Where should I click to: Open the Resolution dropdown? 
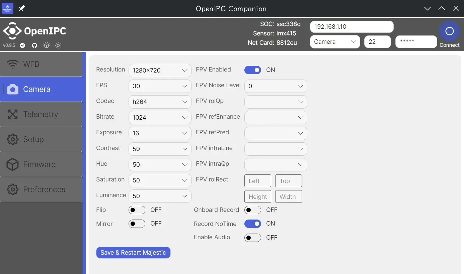click(x=160, y=70)
